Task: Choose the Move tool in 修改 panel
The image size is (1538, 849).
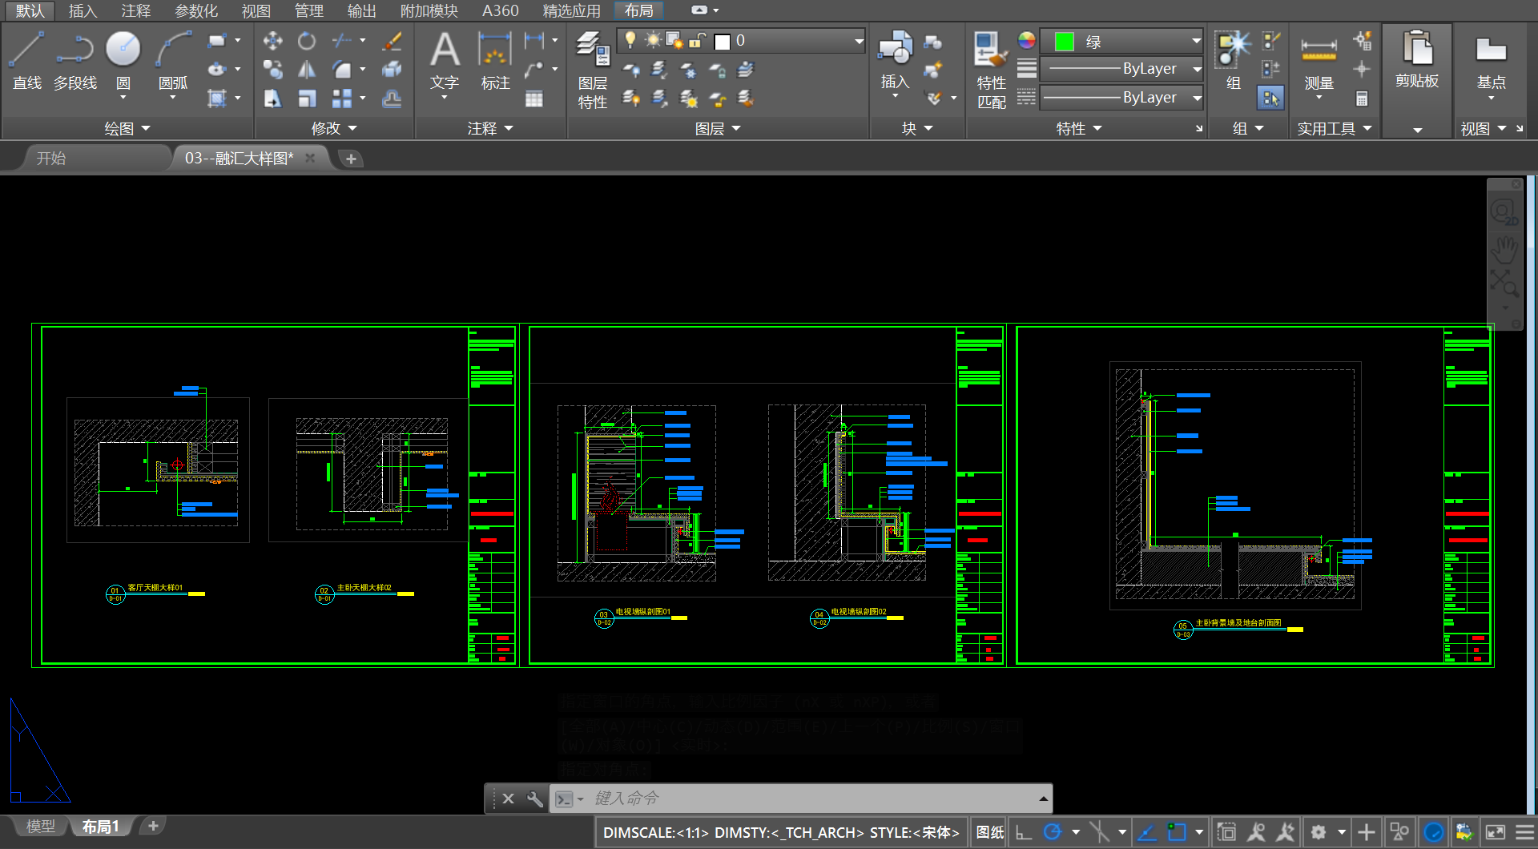Action: point(272,41)
